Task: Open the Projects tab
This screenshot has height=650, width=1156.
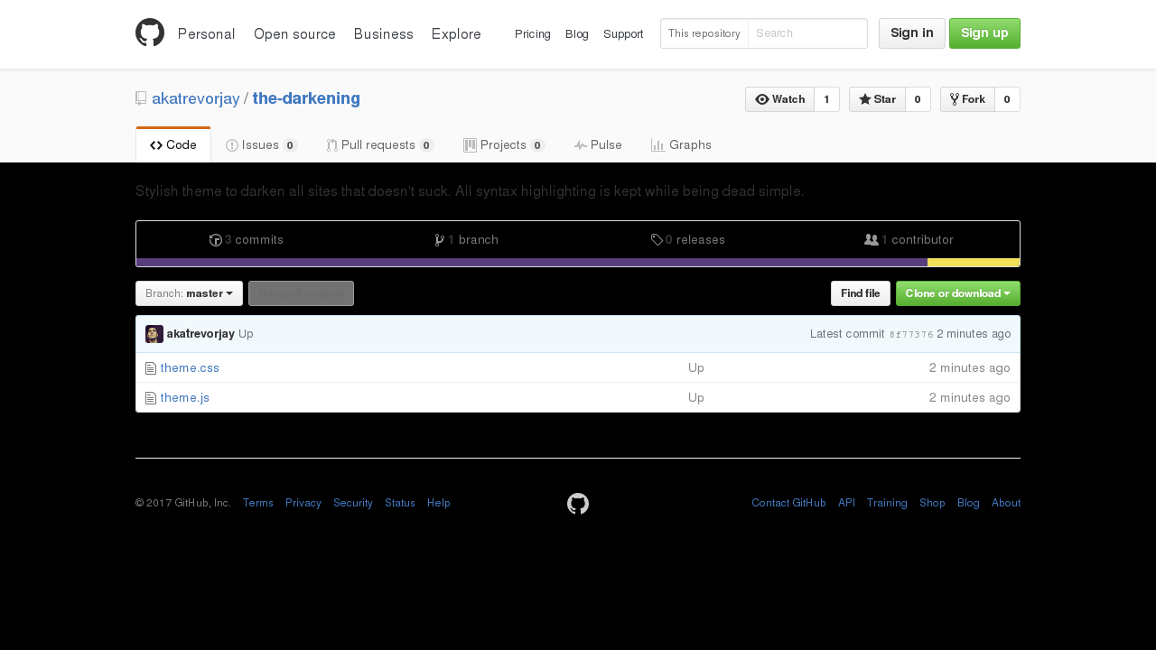Action: (x=504, y=145)
